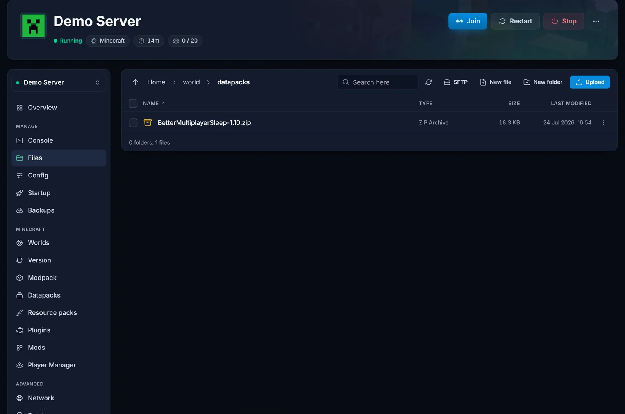
Task: Sort files by NAME column
Action: click(154, 103)
